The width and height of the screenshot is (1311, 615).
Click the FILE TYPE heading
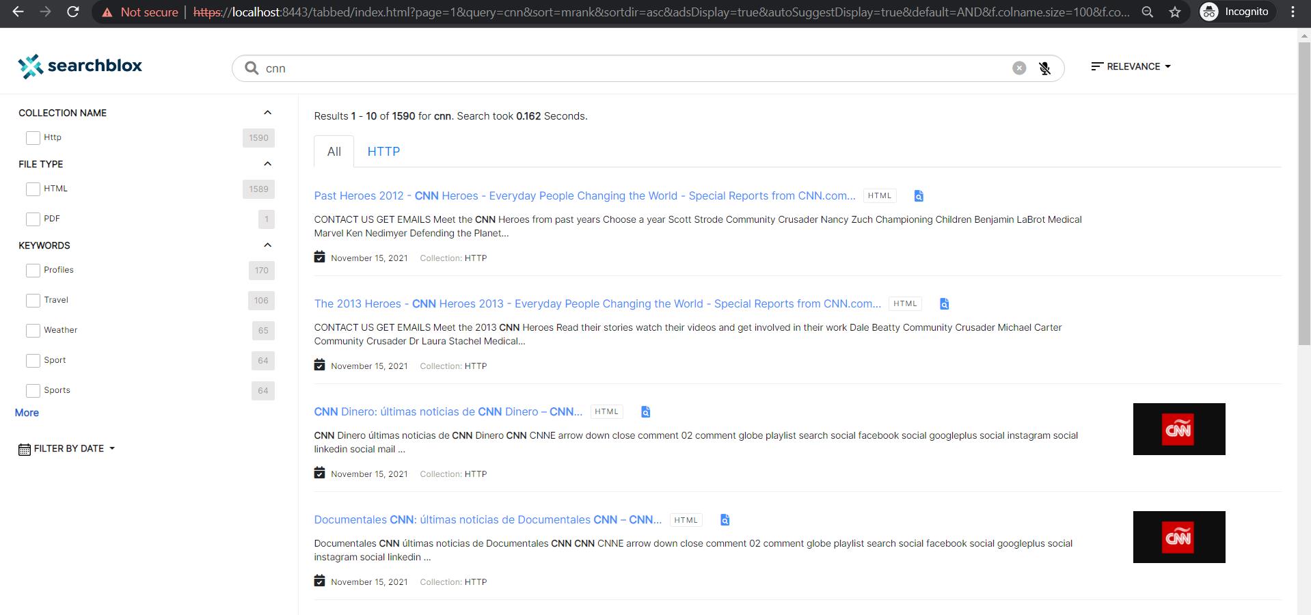[x=40, y=164]
